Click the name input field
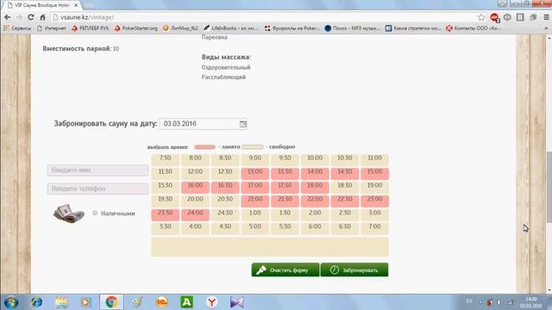The height and width of the screenshot is (310, 552). pos(97,170)
